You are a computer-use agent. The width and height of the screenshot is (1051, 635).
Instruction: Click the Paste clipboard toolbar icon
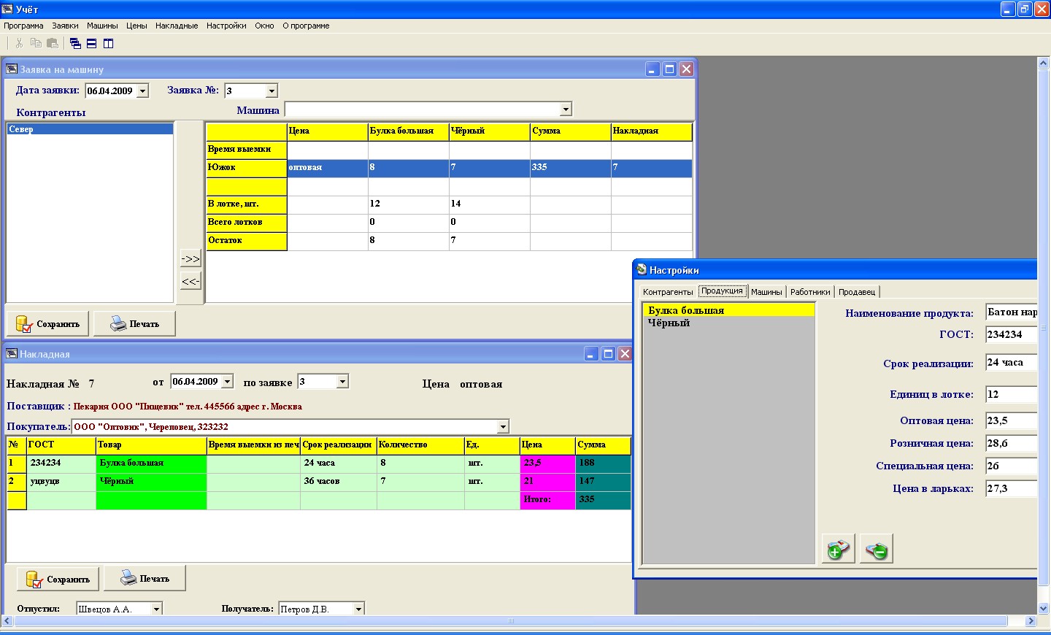[53, 44]
